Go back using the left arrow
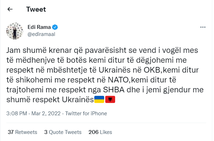The image size is (214, 141). (x=10, y=9)
